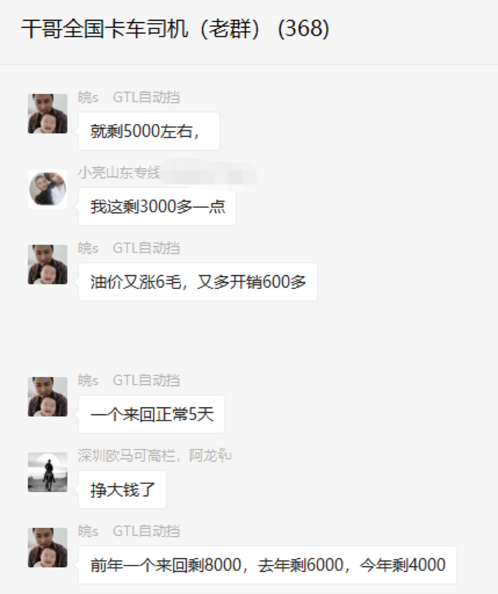This screenshot has width=498, height=594.
Task: Select the "油价又涨6毛，又多开销600多" message
Action: pos(198,282)
